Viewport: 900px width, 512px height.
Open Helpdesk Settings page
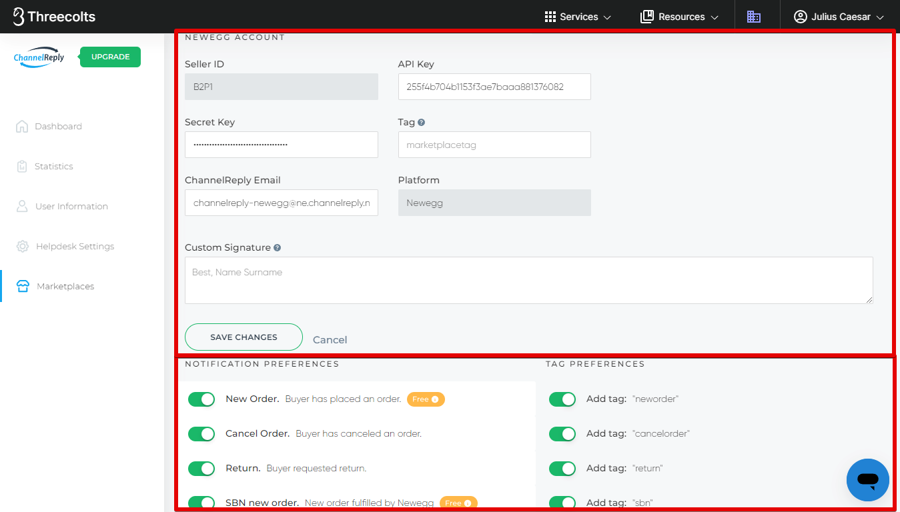pos(65,246)
